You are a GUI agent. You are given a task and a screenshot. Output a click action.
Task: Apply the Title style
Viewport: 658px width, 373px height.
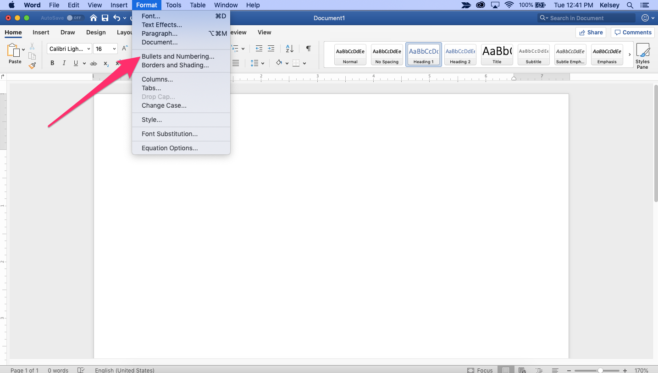click(x=497, y=55)
